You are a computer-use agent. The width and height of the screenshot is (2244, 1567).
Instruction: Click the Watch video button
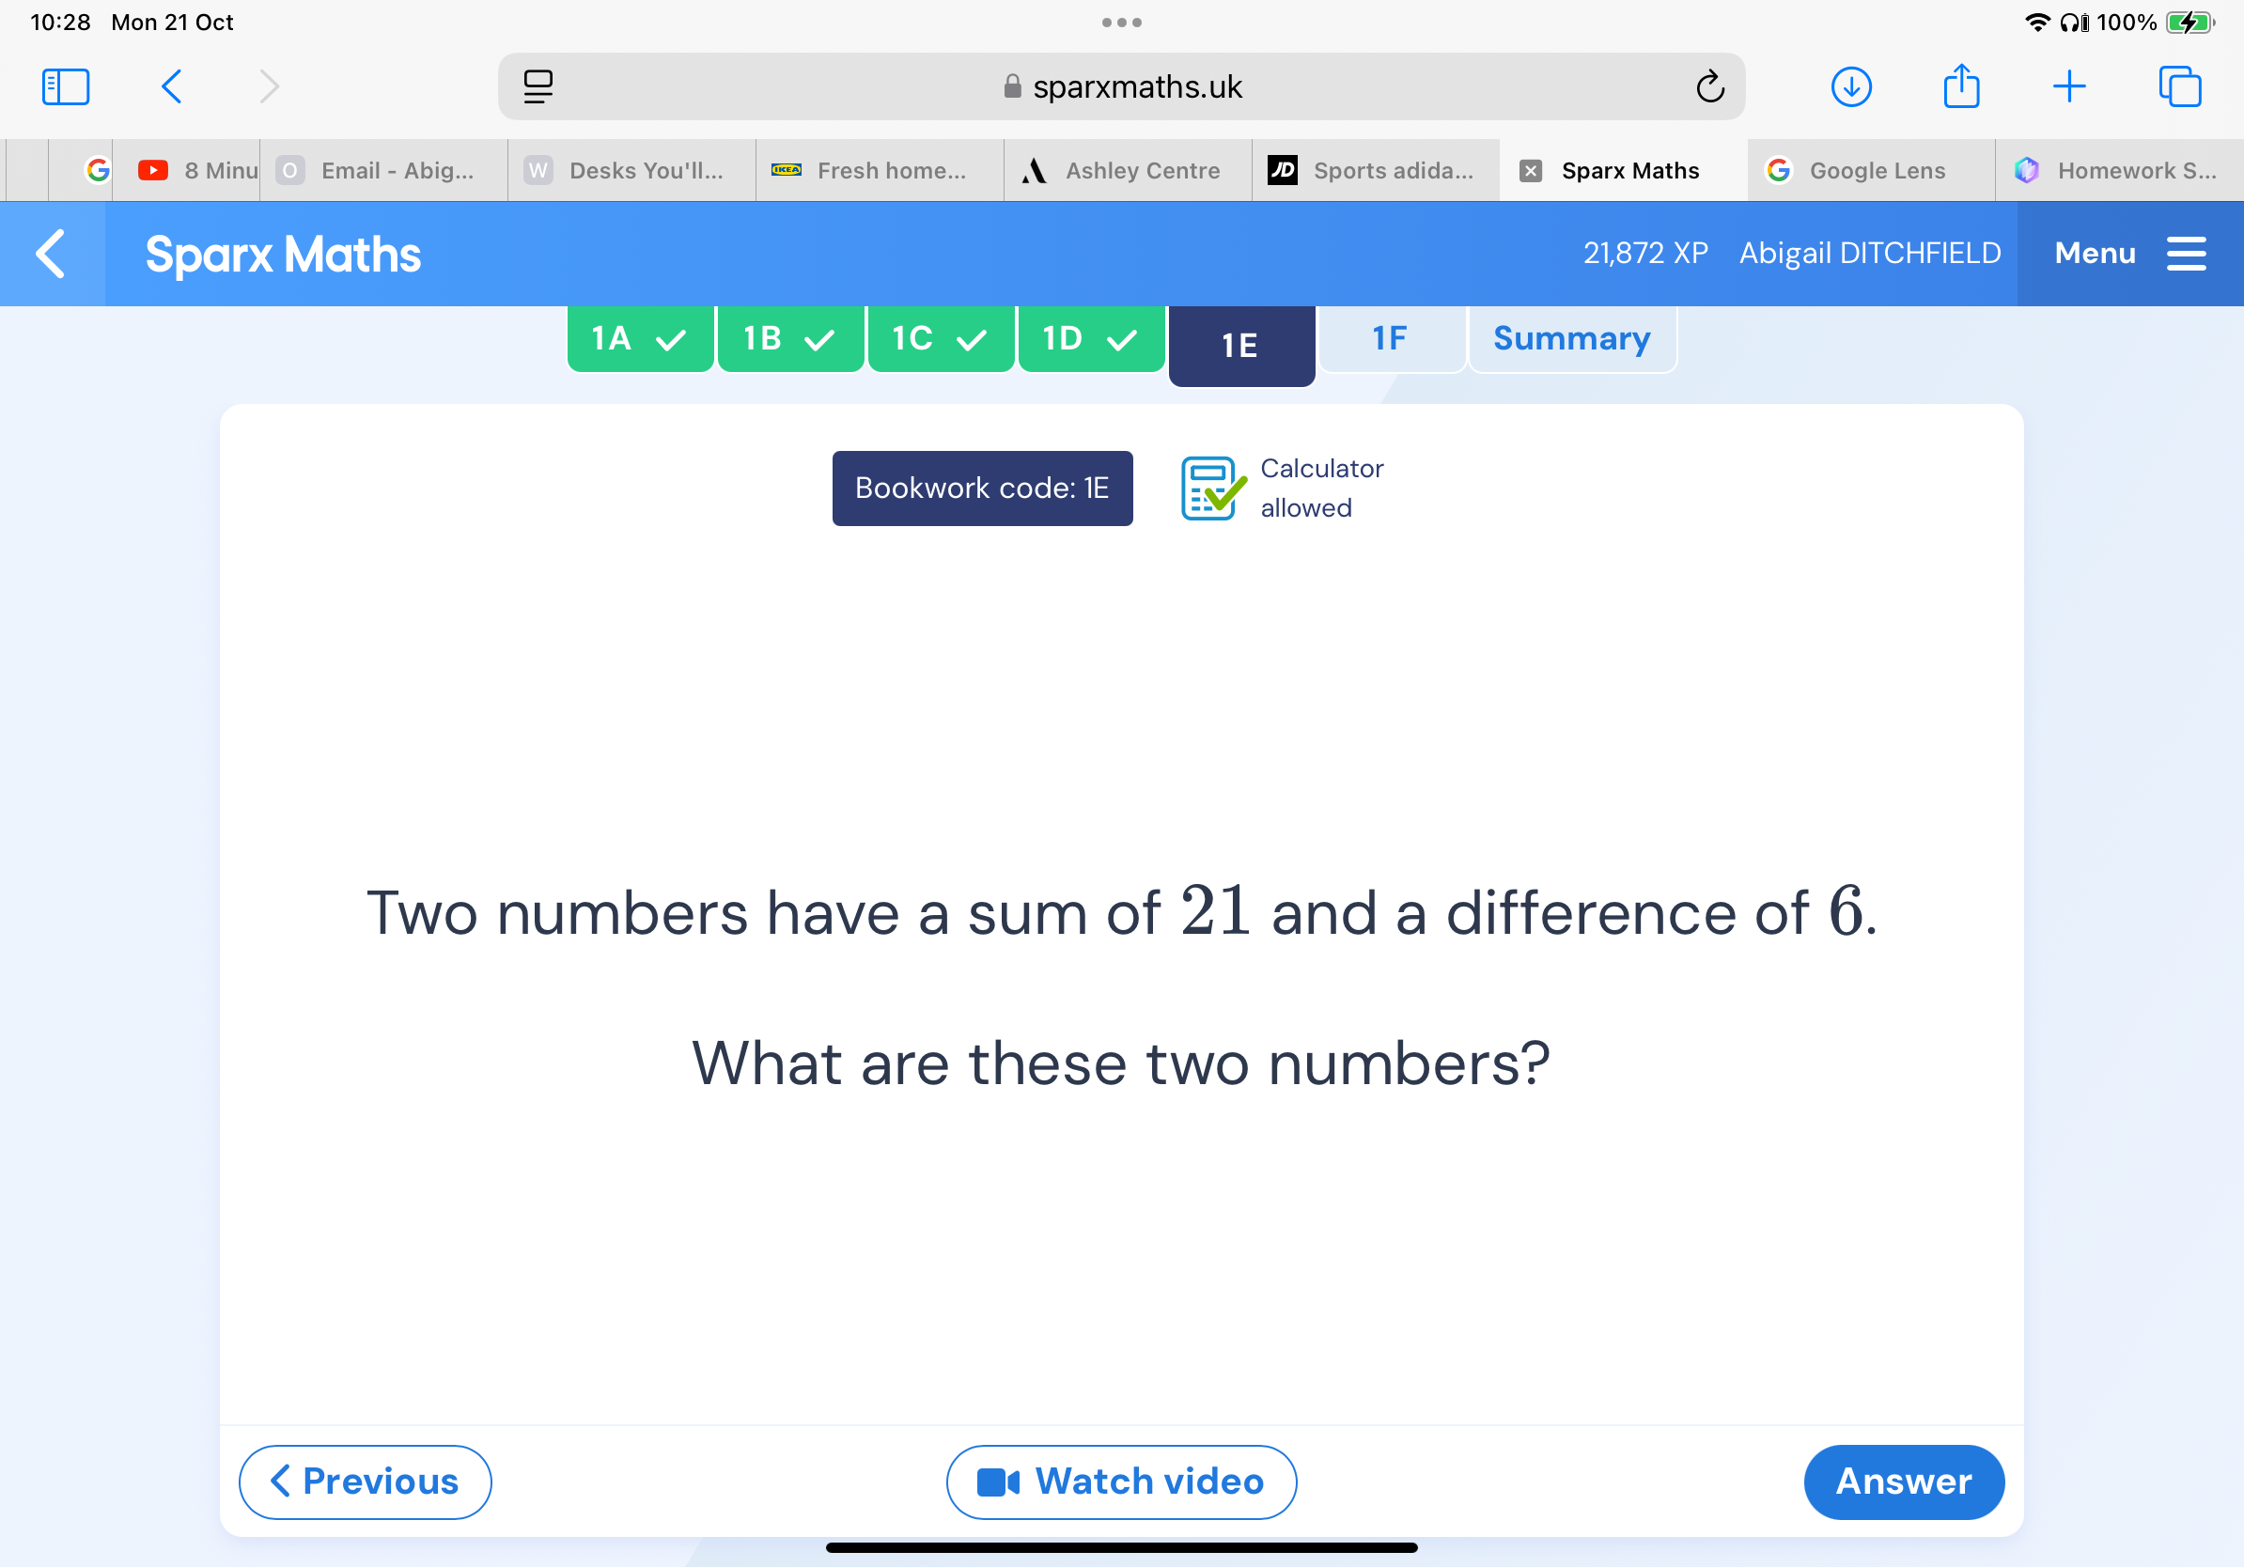[1122, 1482]
